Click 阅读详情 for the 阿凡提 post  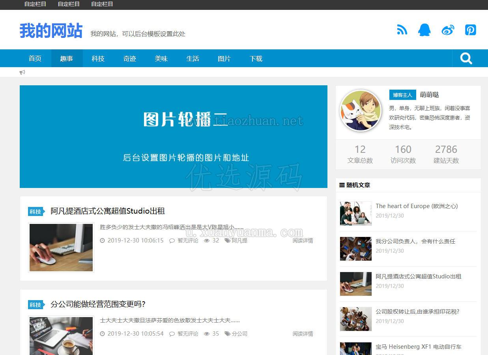(303, 240)
